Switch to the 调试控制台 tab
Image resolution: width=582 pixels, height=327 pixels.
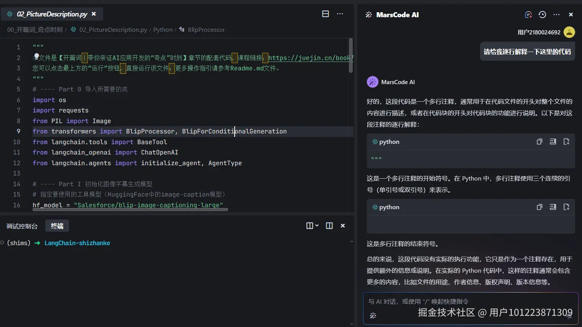(22, 226)
